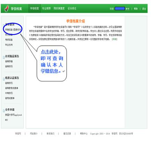166x144 pixels.
Task: Click the 学信档案 flame logo icon
Action: click(x=7, y=9)
